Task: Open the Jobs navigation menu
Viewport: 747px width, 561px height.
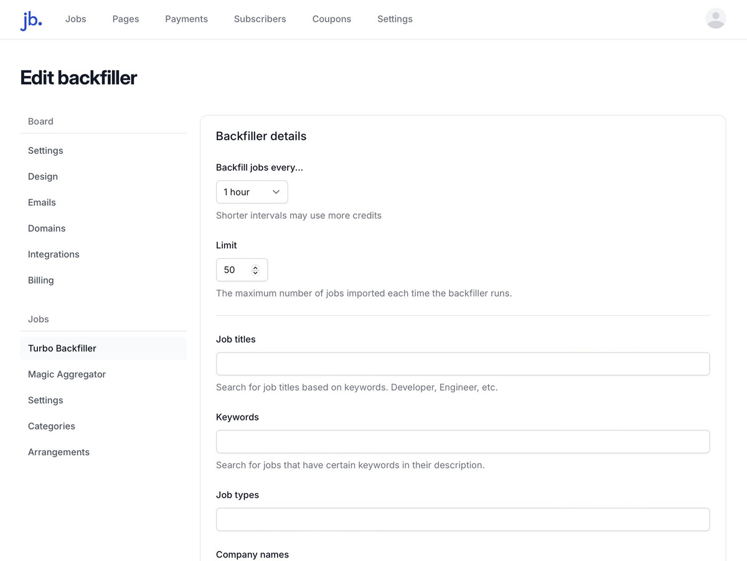Action: coord(76,19)
